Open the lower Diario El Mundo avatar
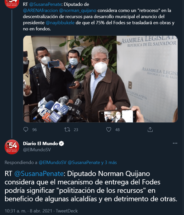This screenshot has height=215, width=184. (x=12, y=147)
